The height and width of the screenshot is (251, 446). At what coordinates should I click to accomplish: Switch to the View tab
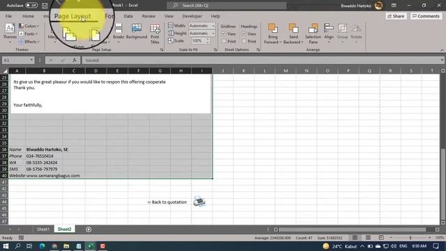(169, 16)
